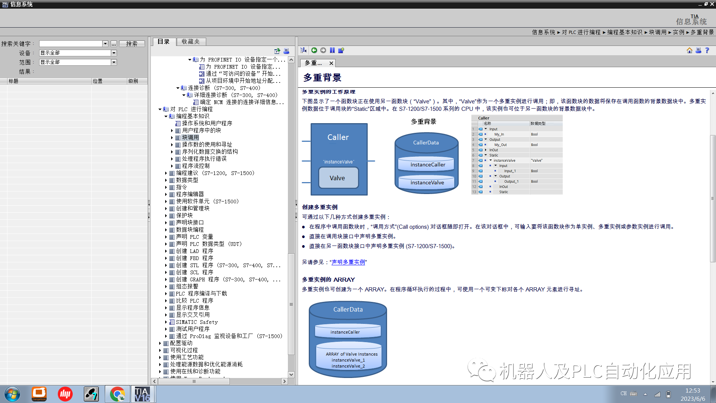Go back with the green arrow
Viewport: 716px width, 403px height.
click(x=314, y=50)
